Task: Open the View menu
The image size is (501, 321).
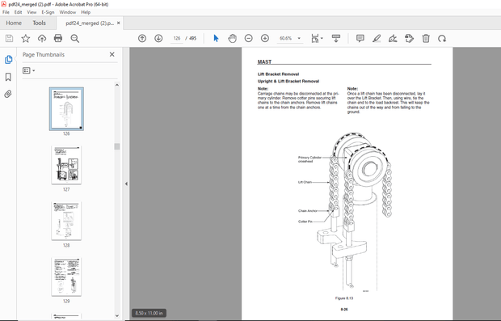Action: pyautogui.click(x=32, y=12)
